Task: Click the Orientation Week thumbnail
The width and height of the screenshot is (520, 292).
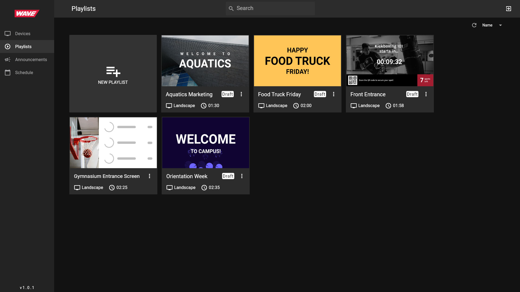Action: click(x=206, y=142)
